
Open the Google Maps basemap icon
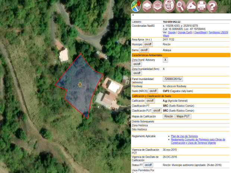coord(136,6)
